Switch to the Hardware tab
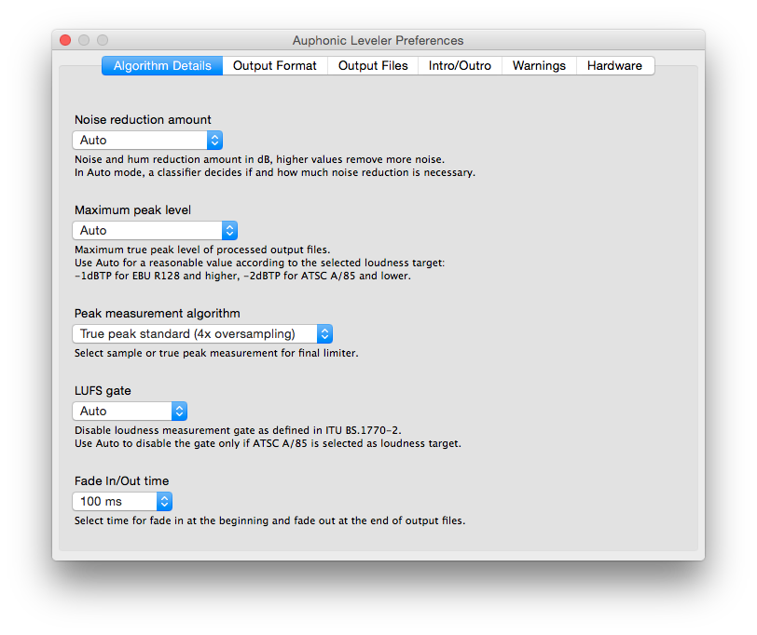This screenshot has height=635, width=757. [614, 65]
